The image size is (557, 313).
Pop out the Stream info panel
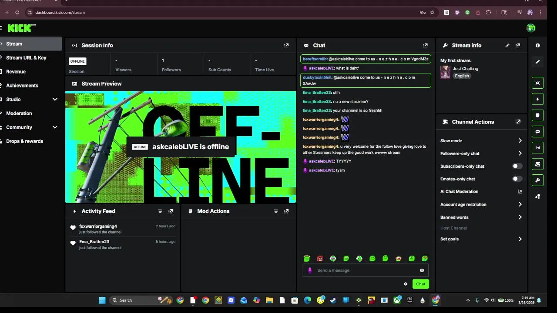(x=518, y=45)
